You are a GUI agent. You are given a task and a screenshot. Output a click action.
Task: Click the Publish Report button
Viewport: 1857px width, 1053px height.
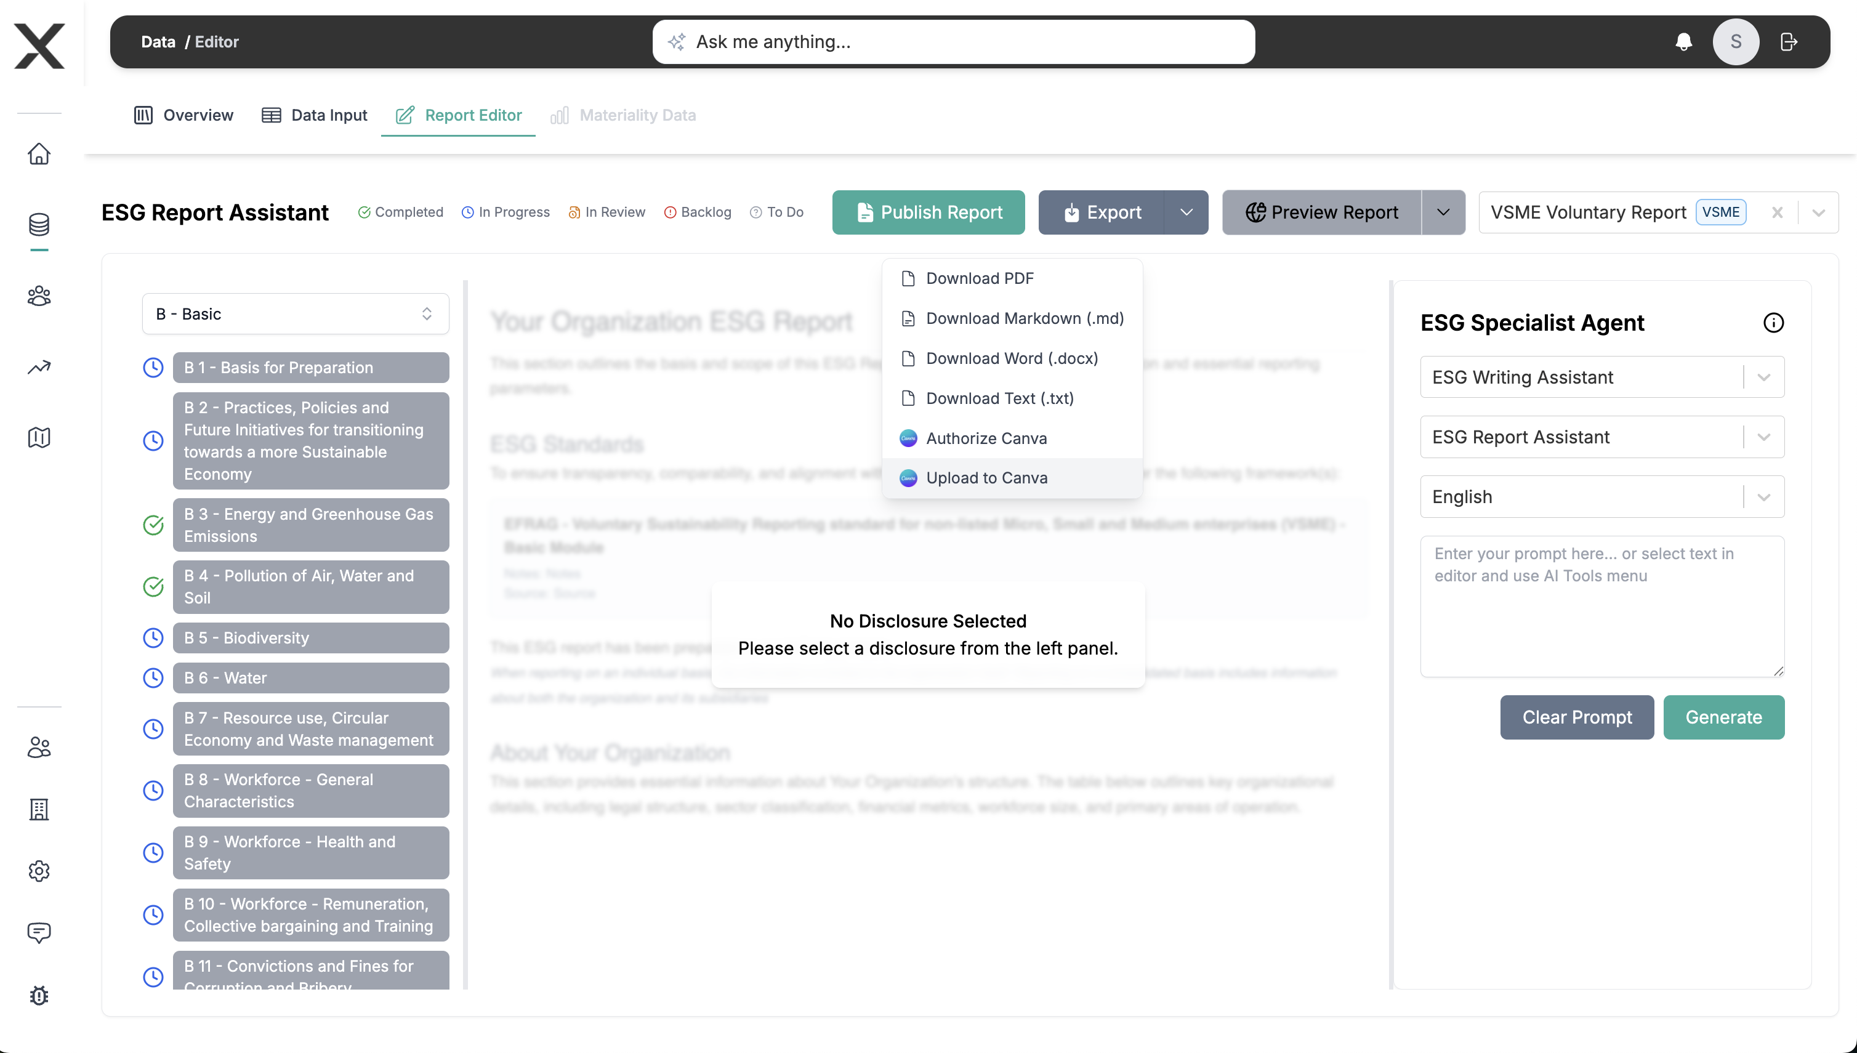click(928, 212)
